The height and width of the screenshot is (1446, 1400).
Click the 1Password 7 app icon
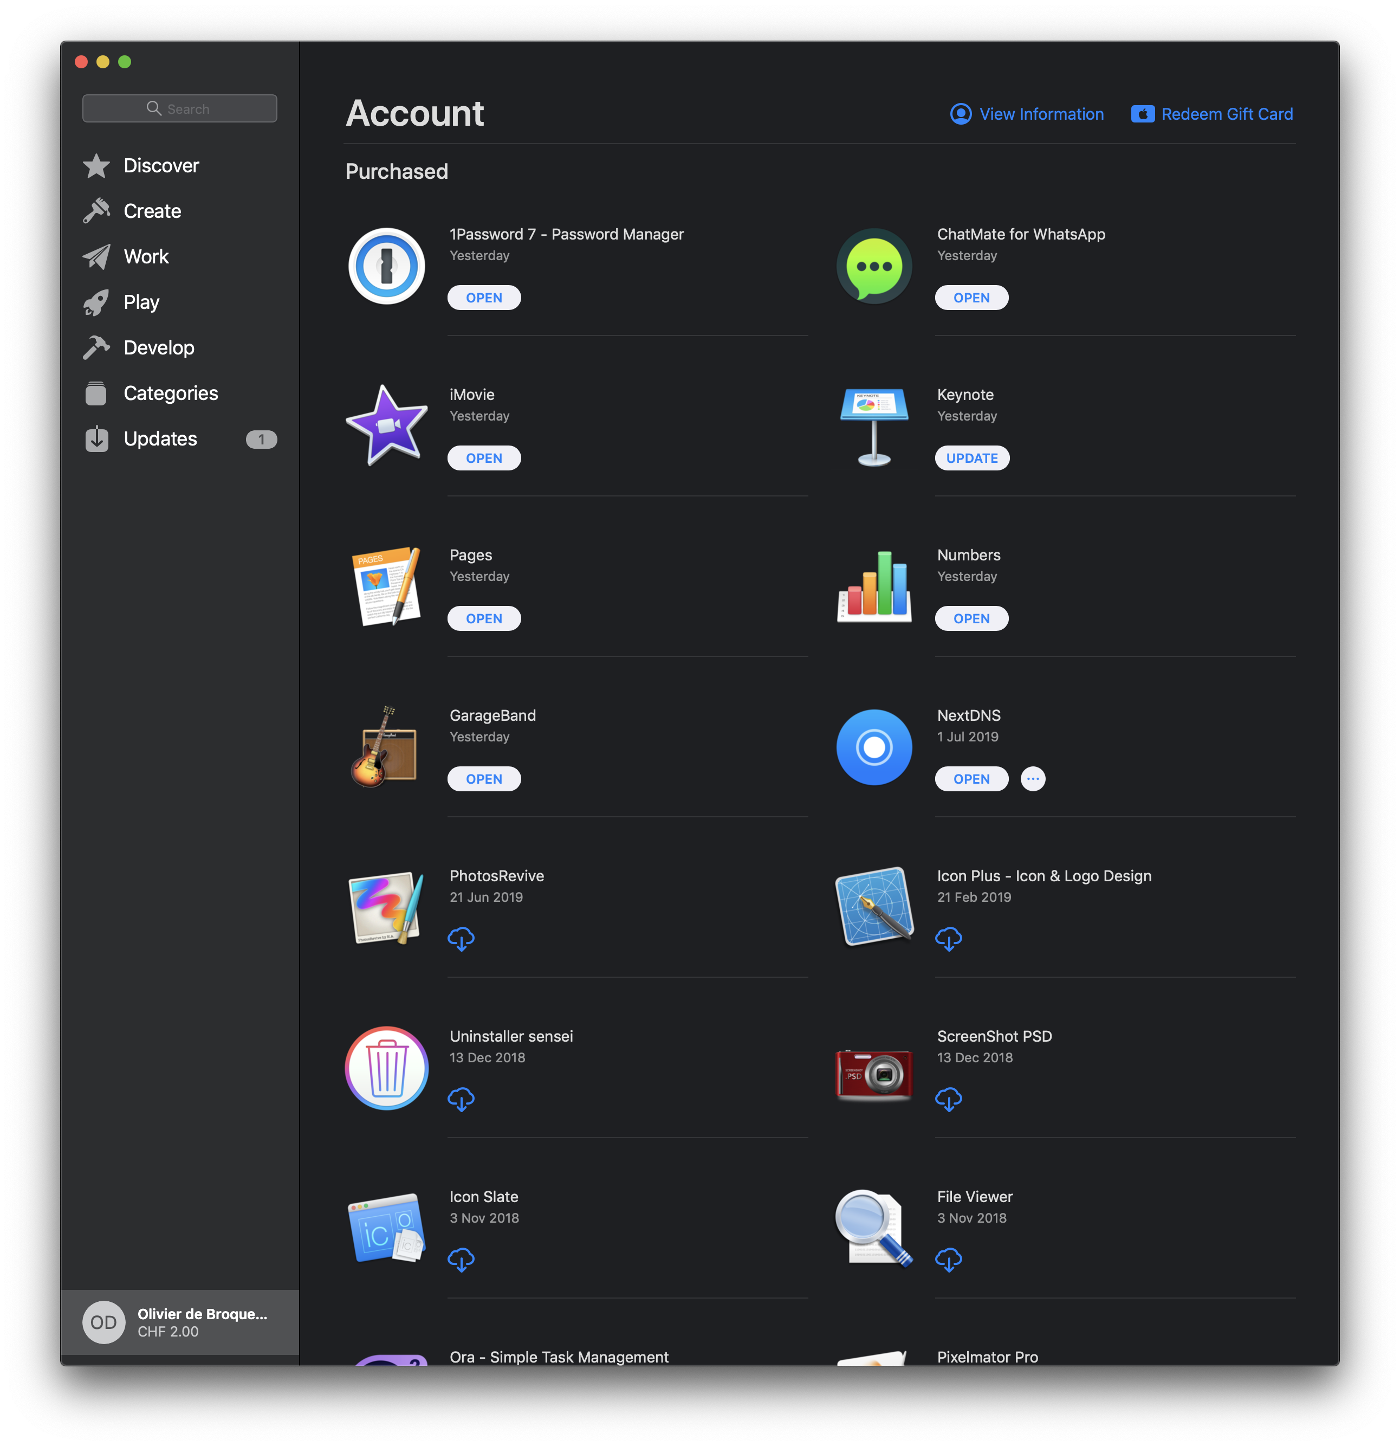386,266
